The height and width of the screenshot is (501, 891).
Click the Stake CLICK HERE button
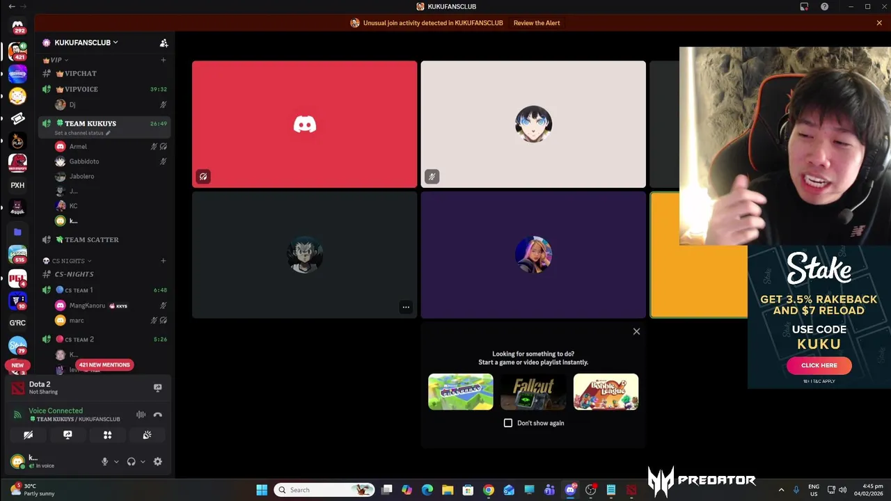pyautogui.click(x=819, y=365)
